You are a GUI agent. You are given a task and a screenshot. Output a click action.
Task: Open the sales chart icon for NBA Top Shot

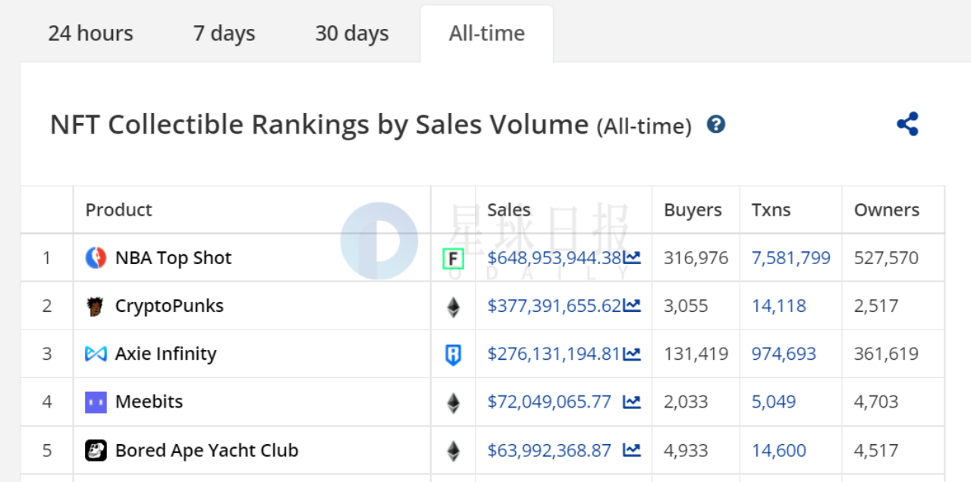click(631, 258)
